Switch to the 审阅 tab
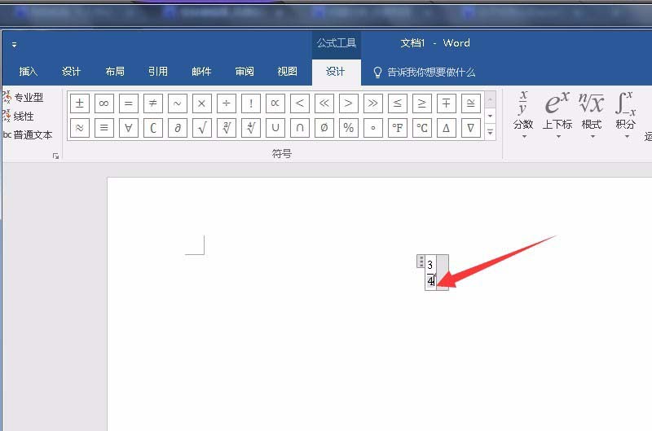652x431 pixels. [244, 72]
